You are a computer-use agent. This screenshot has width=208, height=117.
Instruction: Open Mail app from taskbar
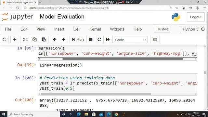(x=101, y=114)
